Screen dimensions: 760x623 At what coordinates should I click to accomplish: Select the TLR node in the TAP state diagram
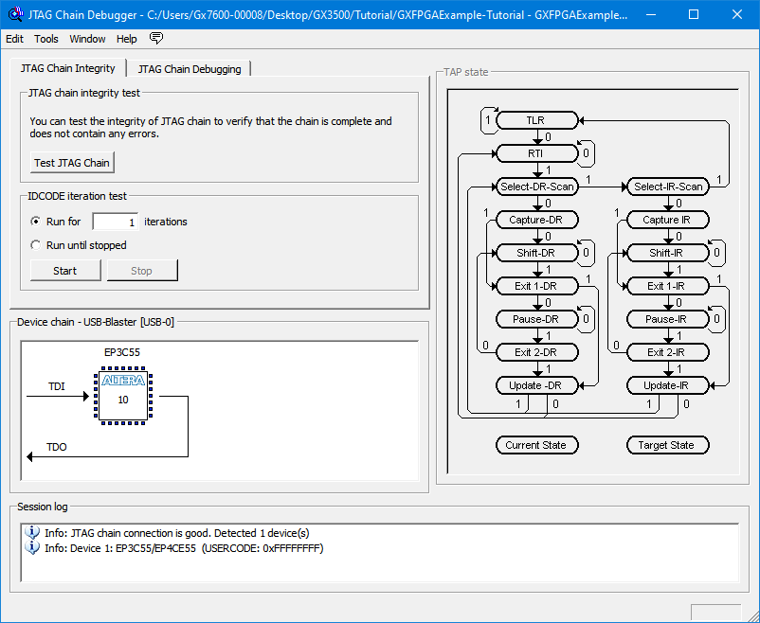point(535,120)
